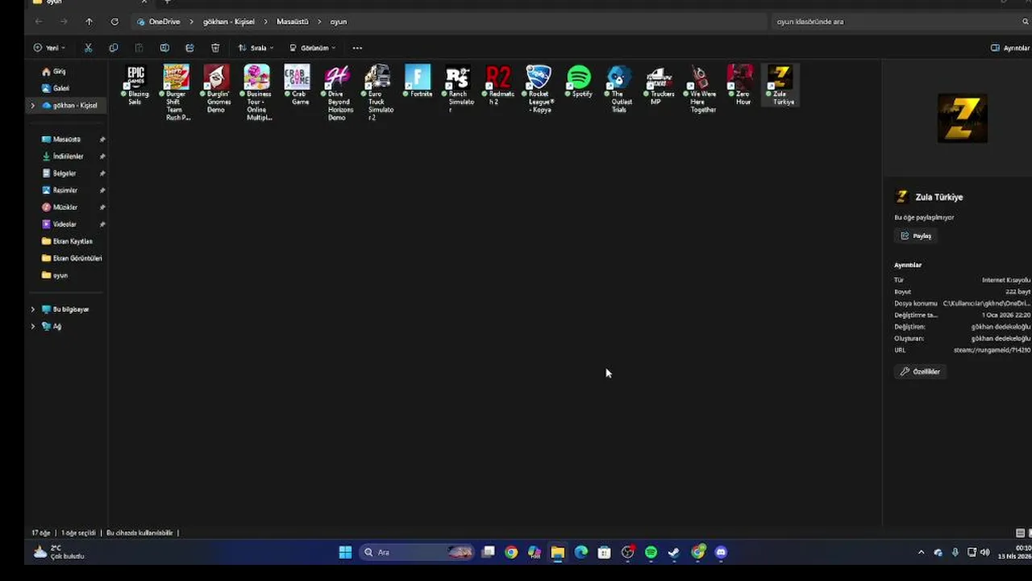Open Burger Shift Team Rush shortcut
1032x581 pixels.
coord(177,94)
